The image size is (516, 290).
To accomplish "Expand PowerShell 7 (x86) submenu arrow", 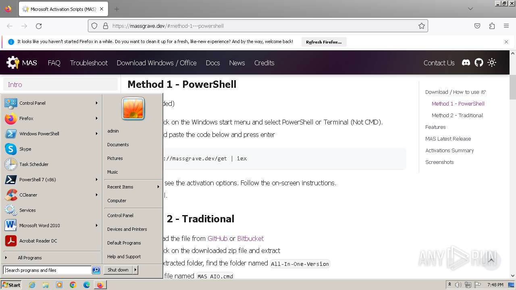I will pos(97,180).
